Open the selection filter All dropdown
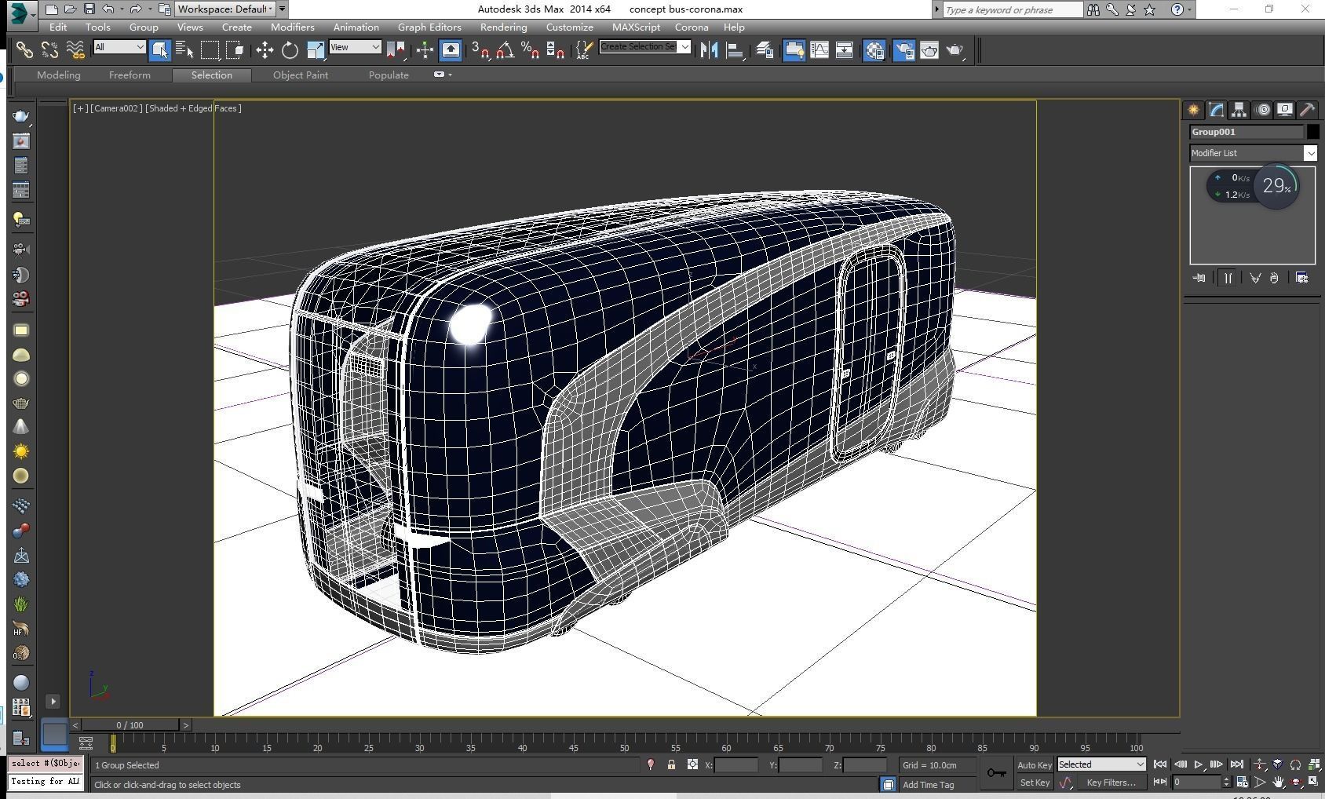The width and height of the screenshot is (1325, 799). click(119, 47)
